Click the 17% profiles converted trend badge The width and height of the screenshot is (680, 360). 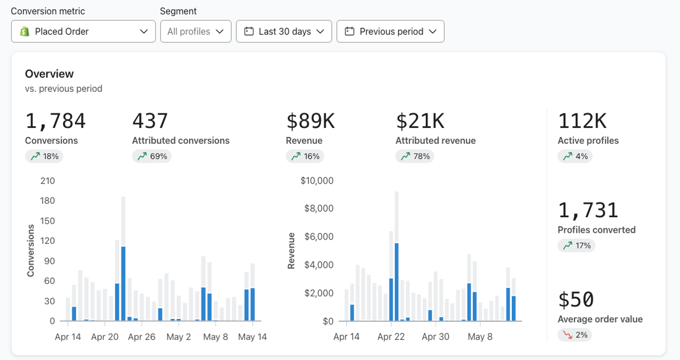coord(576,246)
